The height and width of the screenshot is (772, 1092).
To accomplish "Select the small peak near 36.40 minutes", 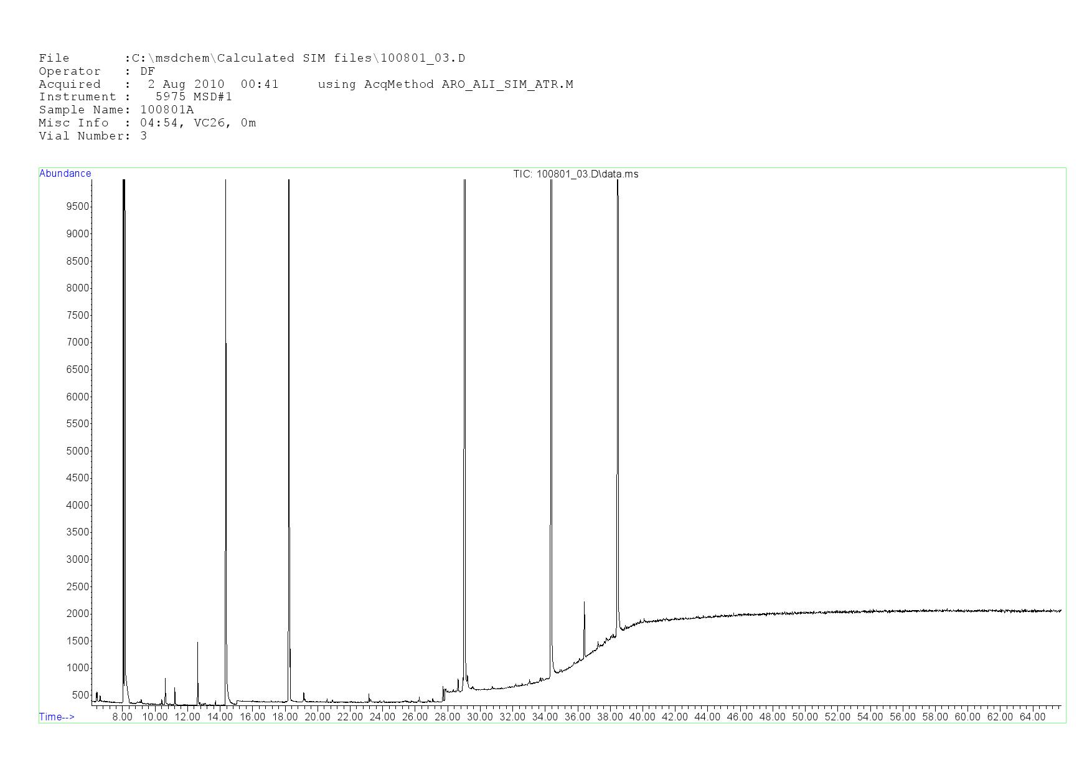I will 584,623.
